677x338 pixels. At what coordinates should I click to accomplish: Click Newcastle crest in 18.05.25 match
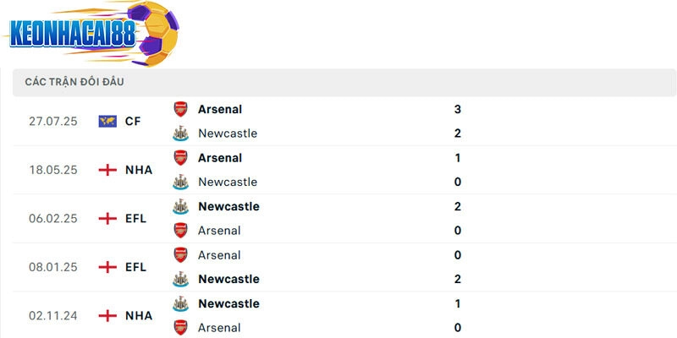pos(180,182)
